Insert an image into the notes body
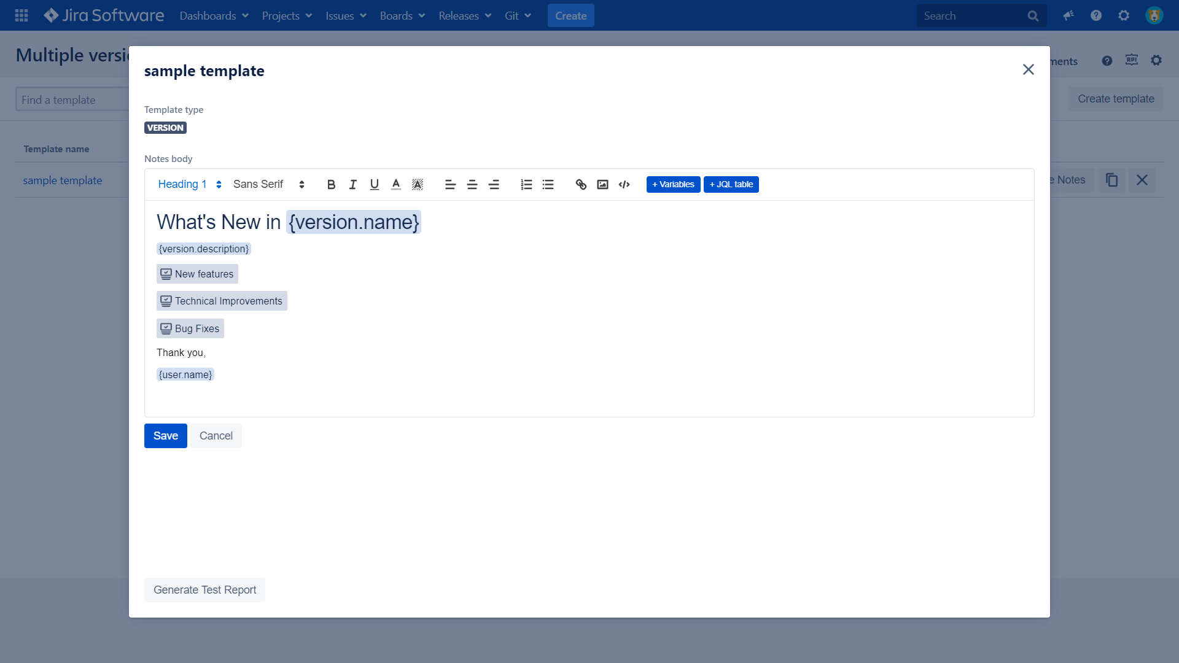The width and height of the screenshot is (1179, 663). (602, 184)
